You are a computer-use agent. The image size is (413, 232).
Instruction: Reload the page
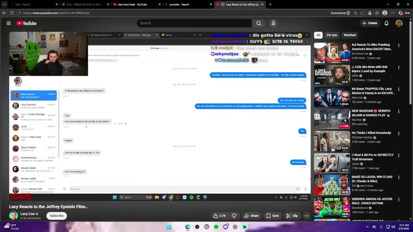(x=12, y=13)
